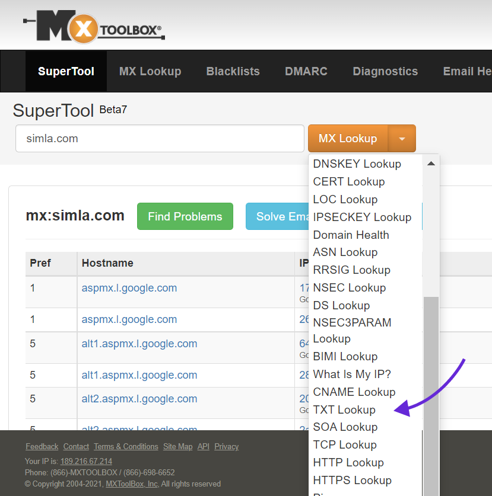
Task: Open the Blacklists tab
Action: pos(233,71)
